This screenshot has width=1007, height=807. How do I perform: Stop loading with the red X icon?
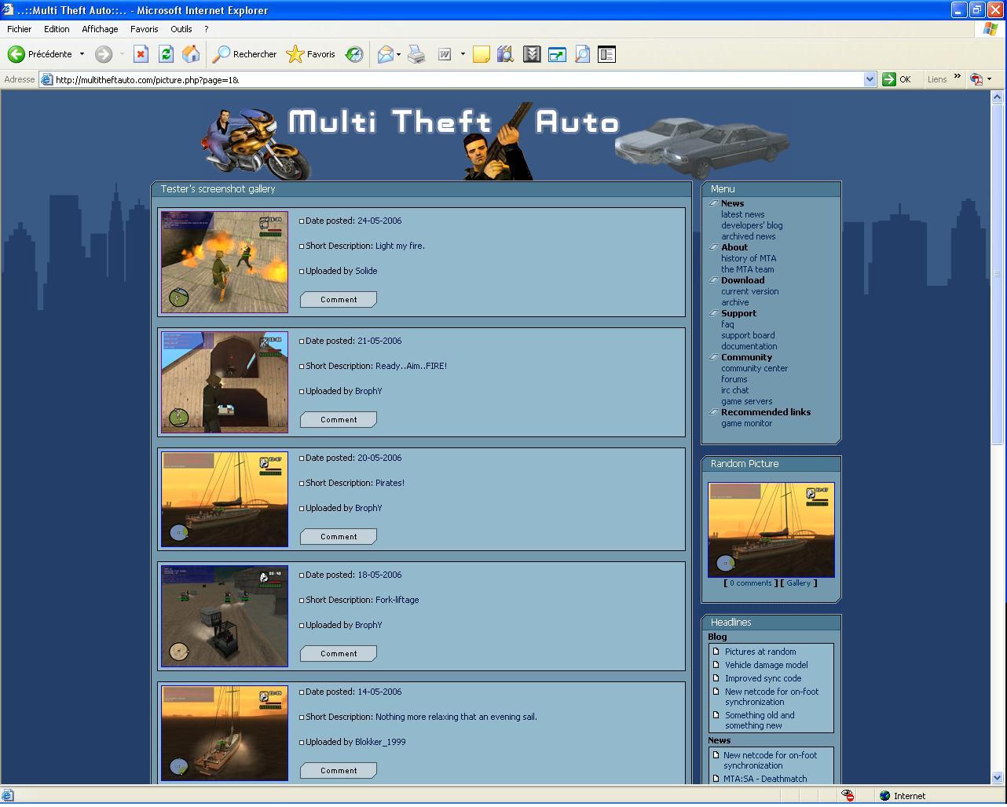click(x=141, y=54)
